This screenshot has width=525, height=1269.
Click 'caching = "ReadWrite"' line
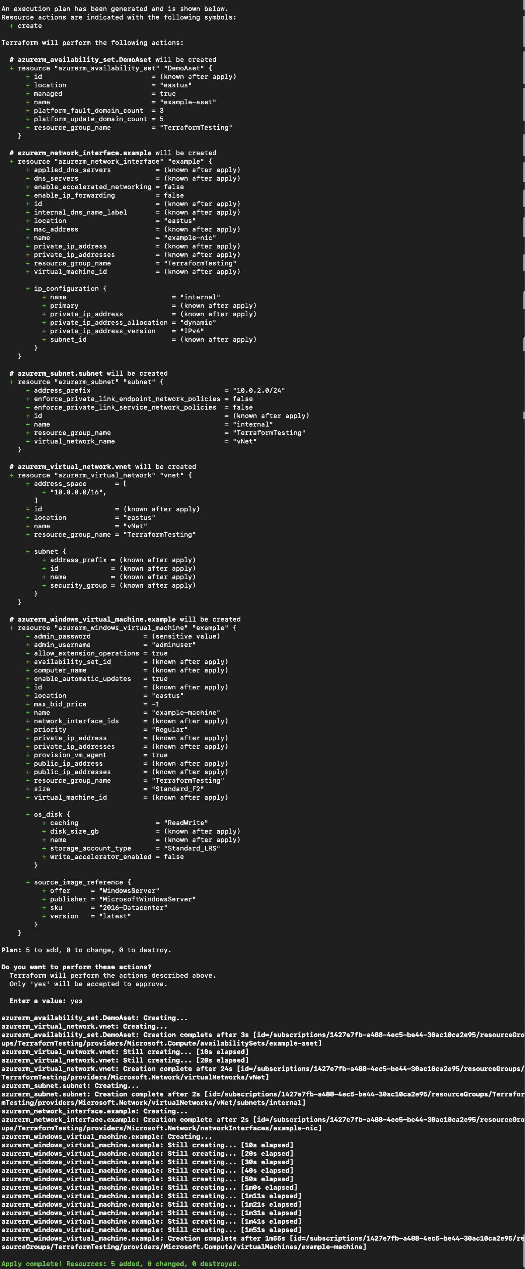pos(125,823)
